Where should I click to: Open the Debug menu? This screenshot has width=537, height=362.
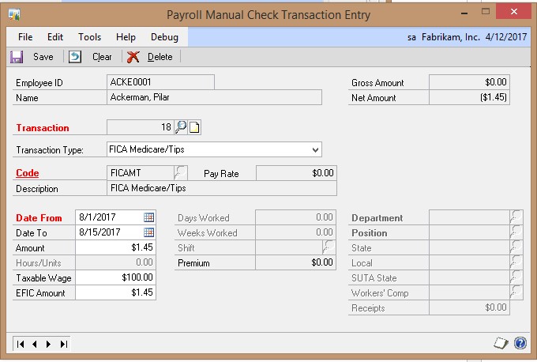[164, 37]
